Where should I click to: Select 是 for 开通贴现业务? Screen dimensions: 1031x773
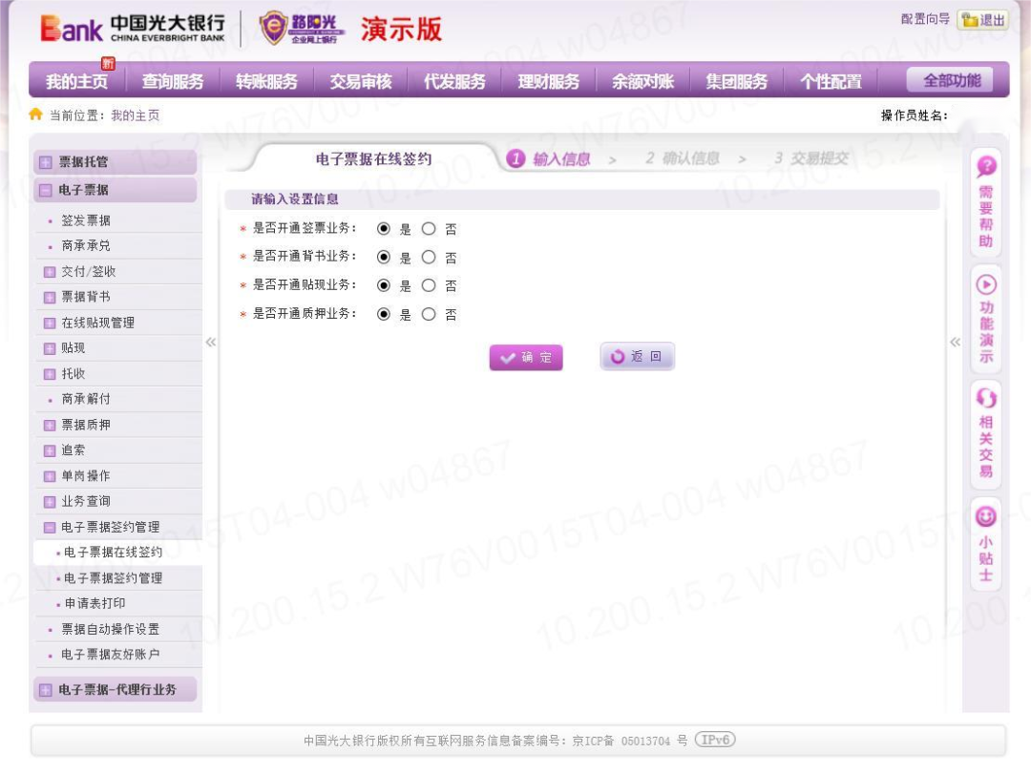tap(384, 285)
